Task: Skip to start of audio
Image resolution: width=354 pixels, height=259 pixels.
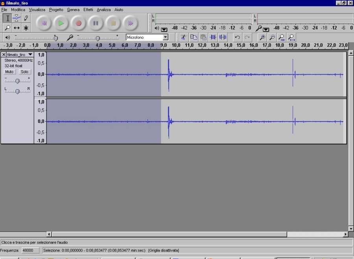Action: click(x=44, y=23)
